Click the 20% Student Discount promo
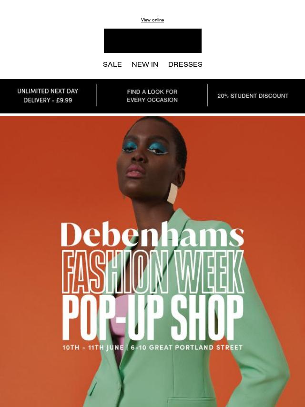Viewport: 305px width, 407px height. click(253, 96)
